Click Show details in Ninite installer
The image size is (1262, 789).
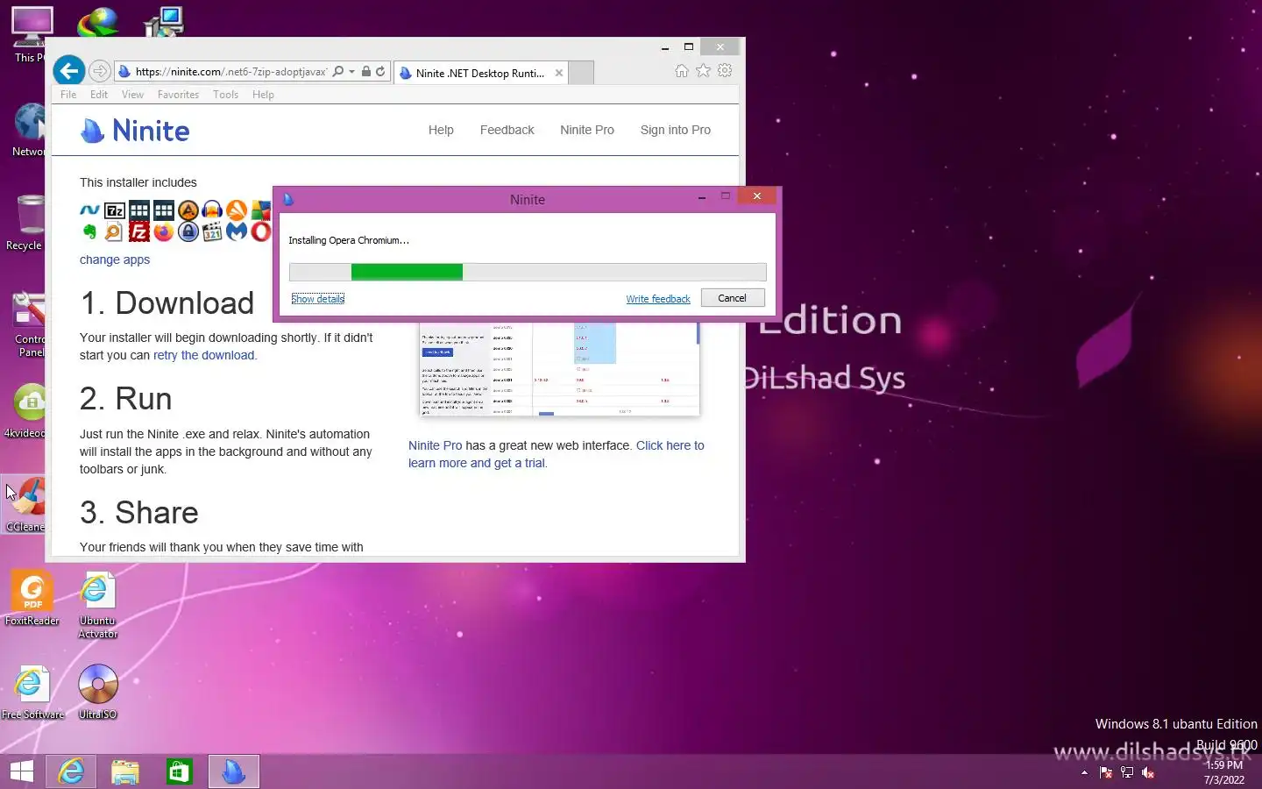click(318, 299)
